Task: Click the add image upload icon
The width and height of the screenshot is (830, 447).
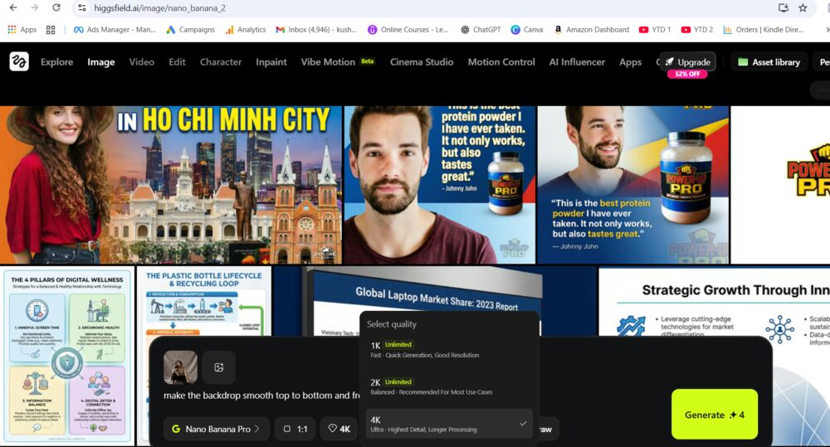Action: coord(219,367)
